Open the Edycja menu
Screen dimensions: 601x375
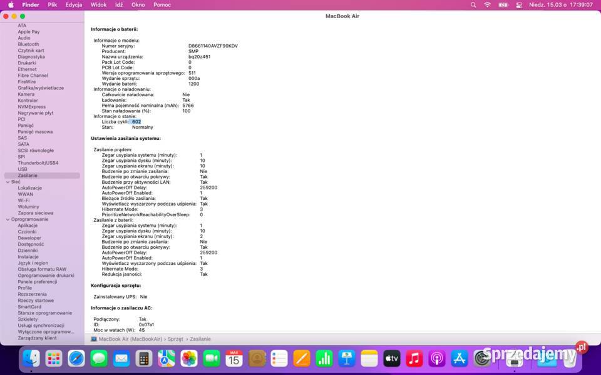[74, 5]
